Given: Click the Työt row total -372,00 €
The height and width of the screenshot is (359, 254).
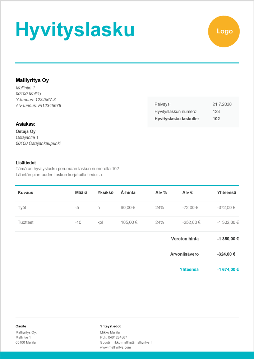Looking at the screenshot, I should coord(226,208).
